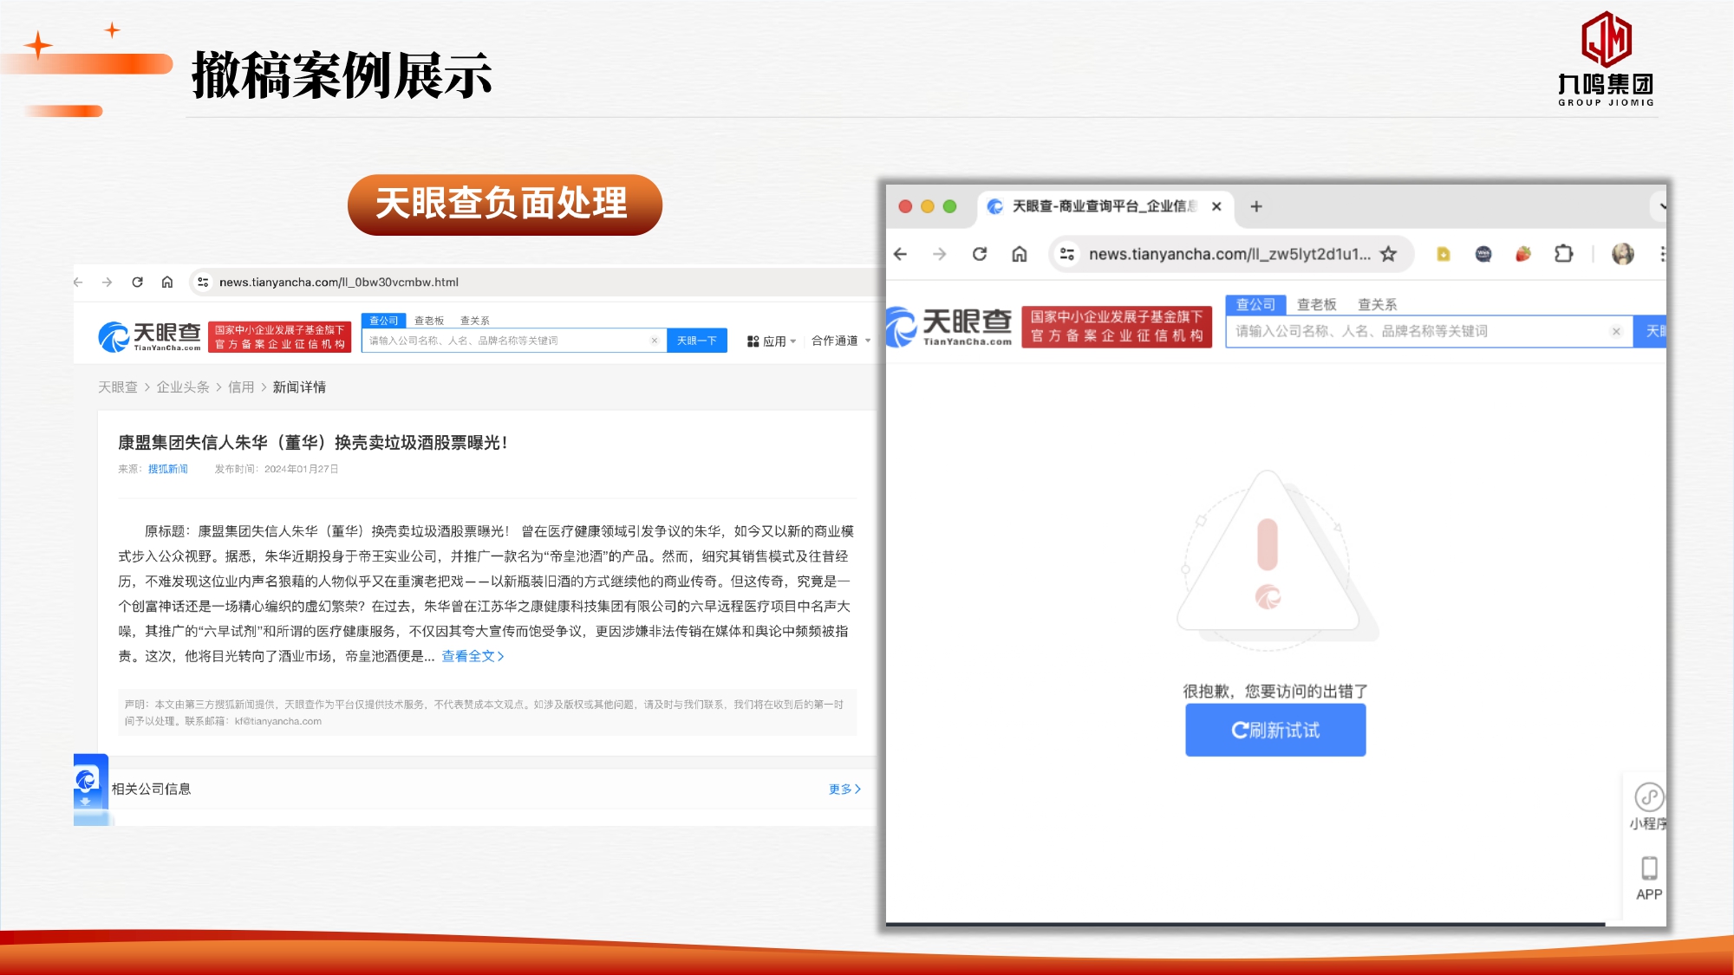Open extensions puzzle icon
This screenshot has height=975, width=1734.
(x=1564, y=254)
